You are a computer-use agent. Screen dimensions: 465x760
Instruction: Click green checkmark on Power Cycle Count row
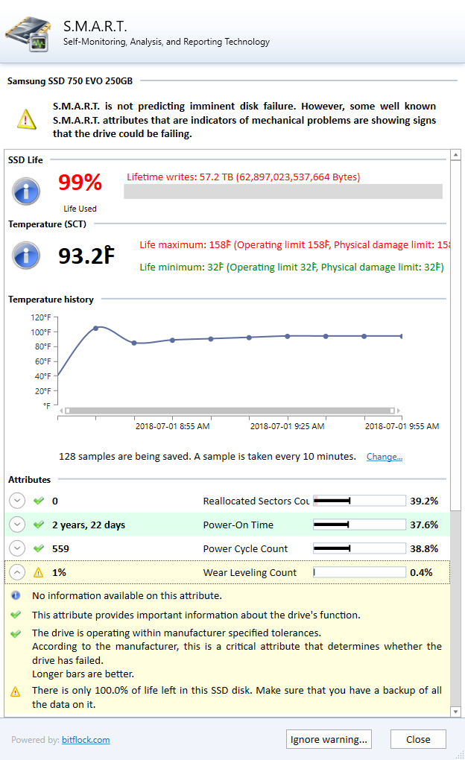39,548
